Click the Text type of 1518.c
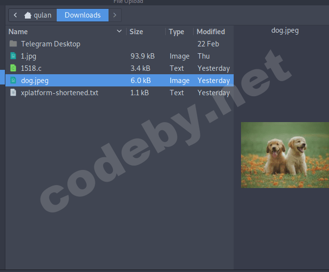The height and width of the screenshot is (272, 329). point(176,68)
